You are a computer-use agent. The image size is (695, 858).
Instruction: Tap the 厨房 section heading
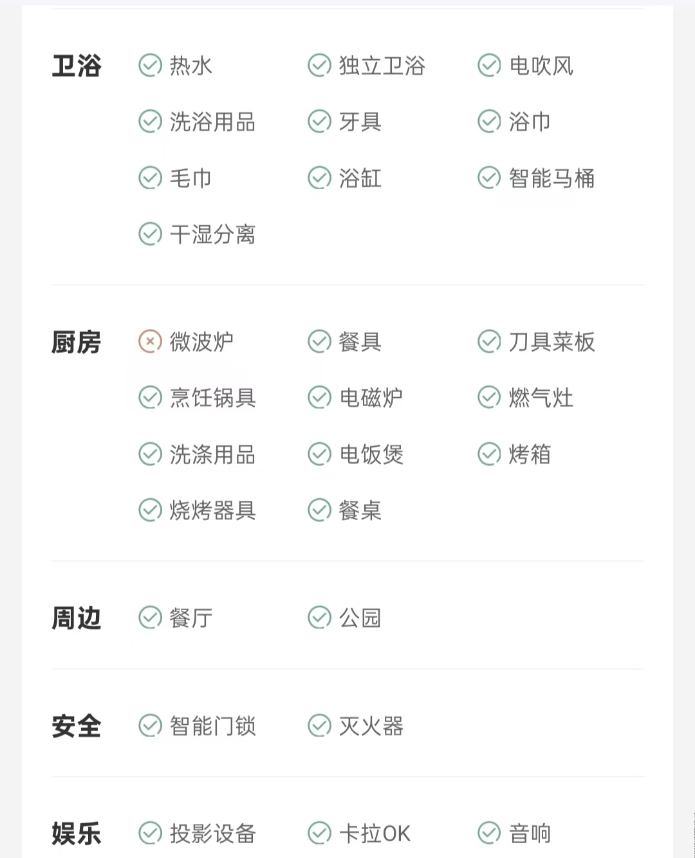coord(77,342)
